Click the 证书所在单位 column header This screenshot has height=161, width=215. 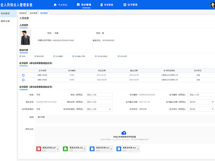click(169, 71)
